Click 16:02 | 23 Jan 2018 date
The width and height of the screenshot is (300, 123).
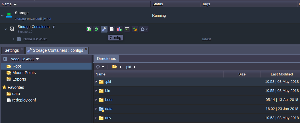point(282,109)
